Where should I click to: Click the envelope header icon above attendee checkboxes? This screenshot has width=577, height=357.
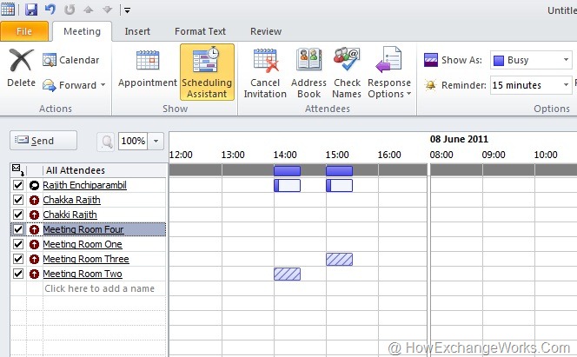(17, 170)
